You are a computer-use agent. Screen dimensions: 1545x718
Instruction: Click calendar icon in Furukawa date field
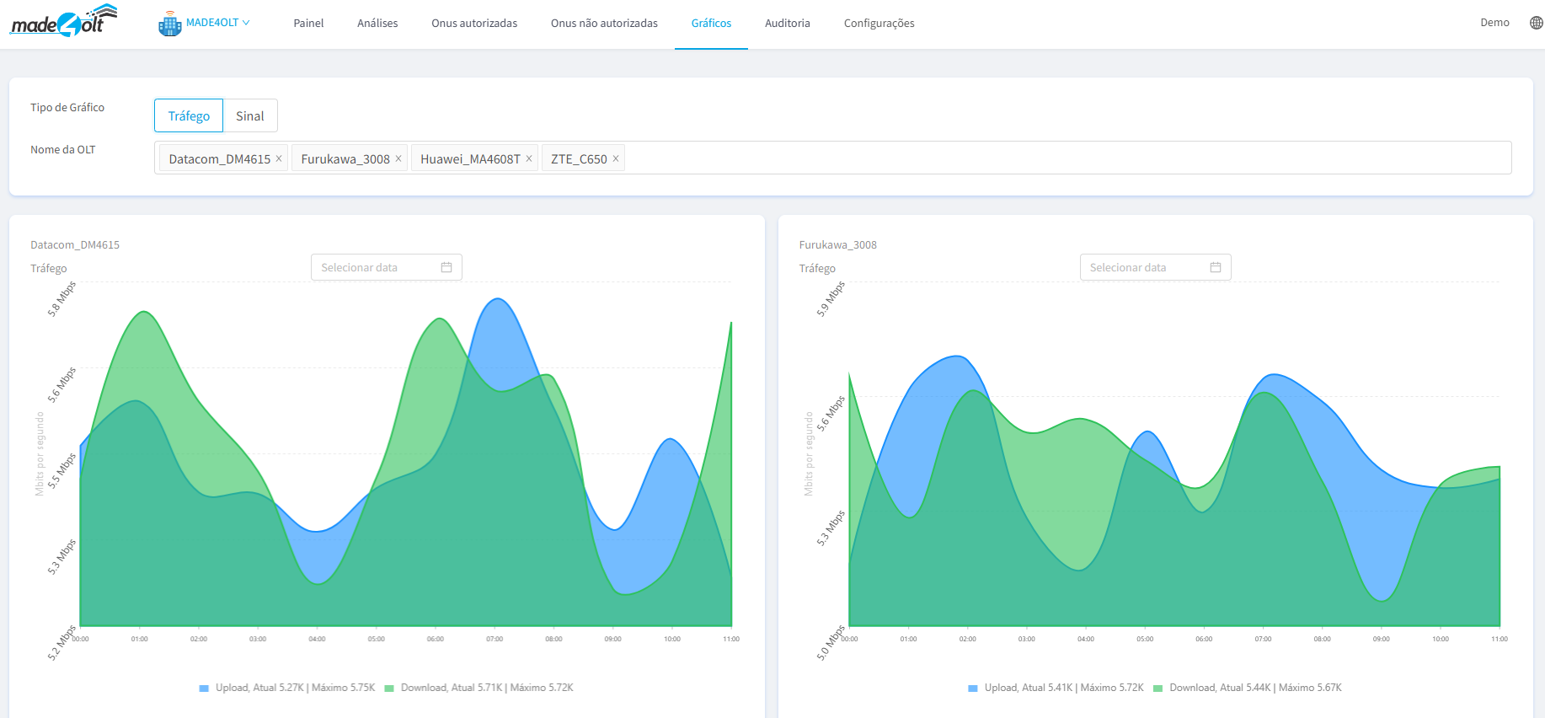[x=1216, y=267]
